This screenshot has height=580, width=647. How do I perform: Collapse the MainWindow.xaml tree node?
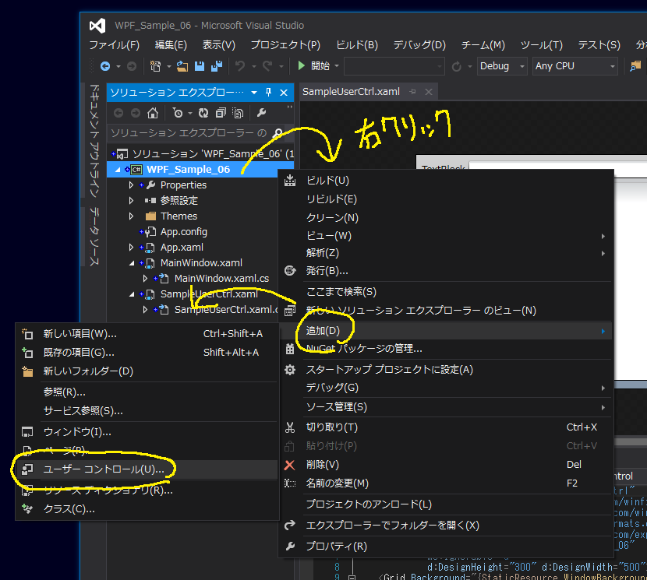132,263
